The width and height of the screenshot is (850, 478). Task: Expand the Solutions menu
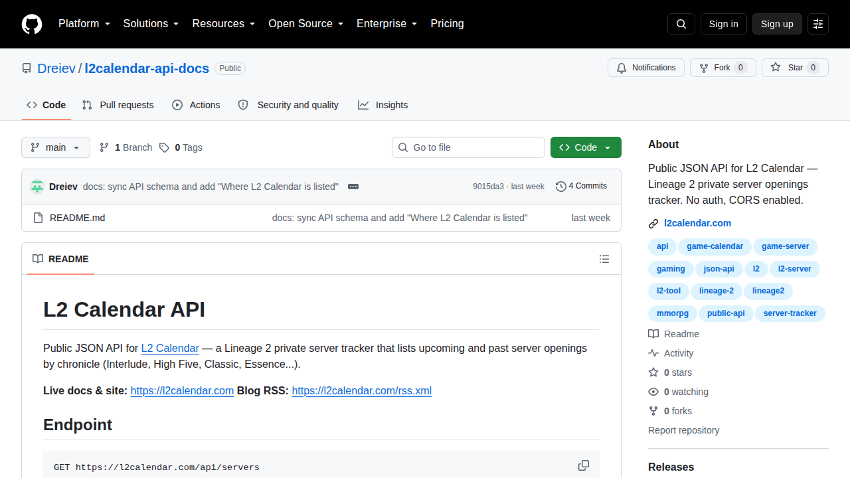tap(151, 24)
